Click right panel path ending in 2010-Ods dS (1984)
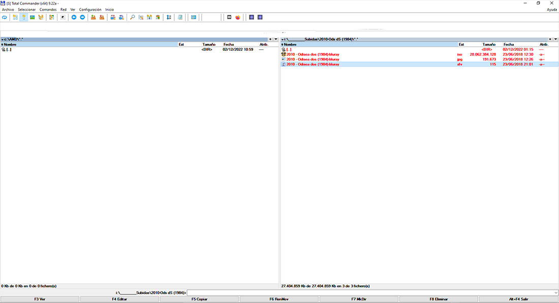Image resolution: width=559 pixels, height=303 pixels. (321, 39)
